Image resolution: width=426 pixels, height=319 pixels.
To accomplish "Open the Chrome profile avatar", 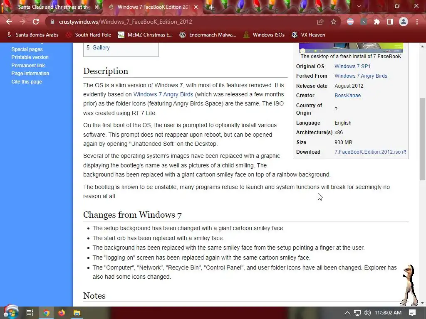I will (404, 22).
